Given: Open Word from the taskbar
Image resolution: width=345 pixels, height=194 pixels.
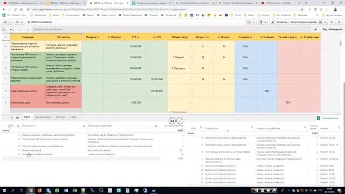Looking at the screenshot, I should [x=66, y=190].
